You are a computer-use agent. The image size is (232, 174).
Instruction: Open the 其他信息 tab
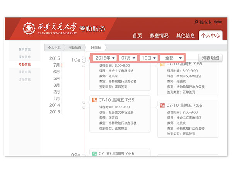(186, 36)
